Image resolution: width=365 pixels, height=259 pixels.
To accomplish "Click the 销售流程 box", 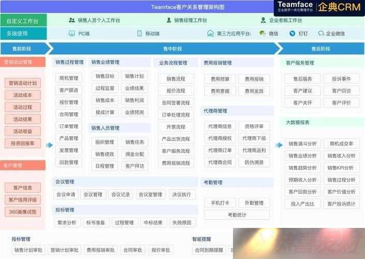I will point(176,79).
